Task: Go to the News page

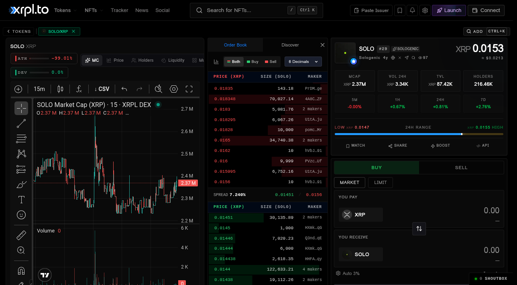Action: pos(142,10)
